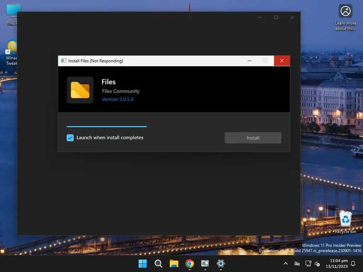Select the Winaero Tweaker desktop shortcut
Viewport: 363px width, 272px height.
11,53
